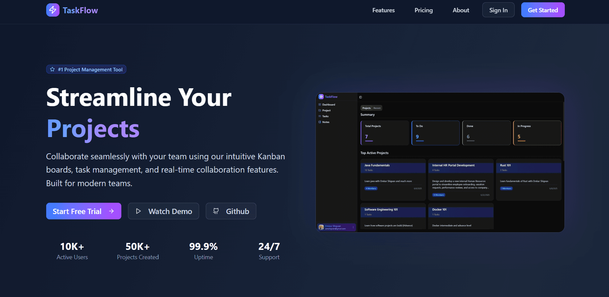Click the Total Projects summary card
This screenshot has width=609, height=297.
coord(385,133)
